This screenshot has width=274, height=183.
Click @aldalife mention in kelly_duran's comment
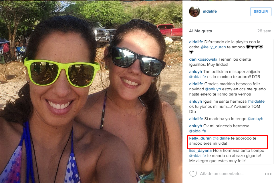coord(221,138)
